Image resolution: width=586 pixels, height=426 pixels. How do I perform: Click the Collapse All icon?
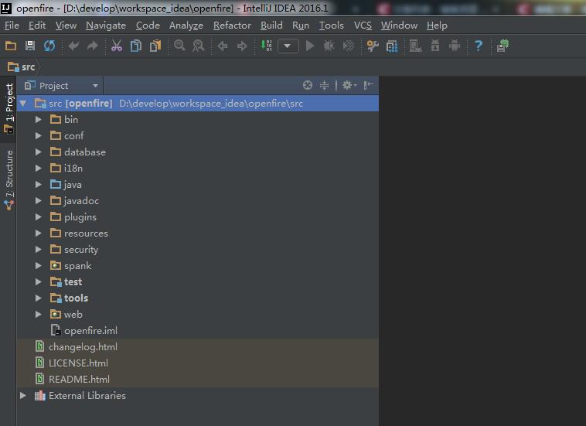(x=325, y=85)
